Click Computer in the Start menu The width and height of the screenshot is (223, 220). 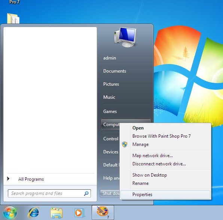110,125
